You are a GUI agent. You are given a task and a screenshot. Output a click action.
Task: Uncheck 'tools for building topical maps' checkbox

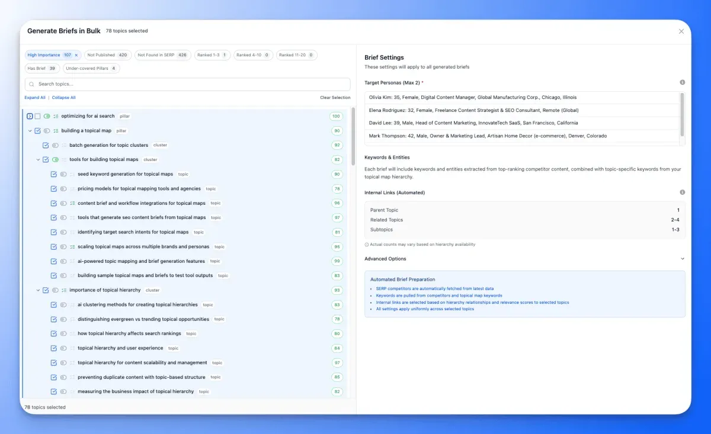[x=46, y=160]
